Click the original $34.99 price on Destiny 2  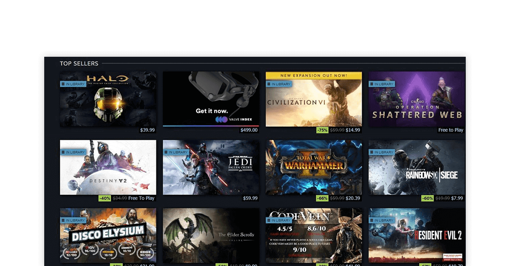(119, 198)
